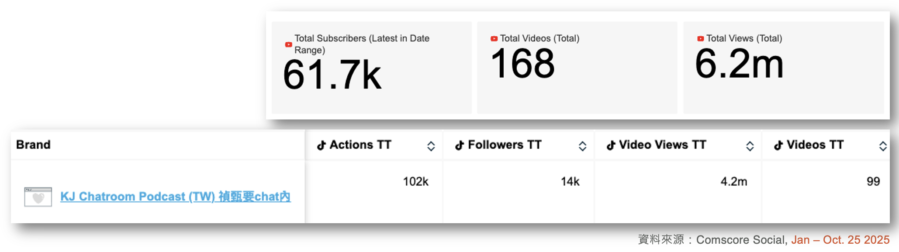
Task: Click the TikTok icon in Video Views TT header
Action: 611,145
